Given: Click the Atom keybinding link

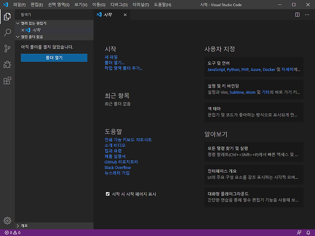Looking at the screenshot, I should click(251, 92).
